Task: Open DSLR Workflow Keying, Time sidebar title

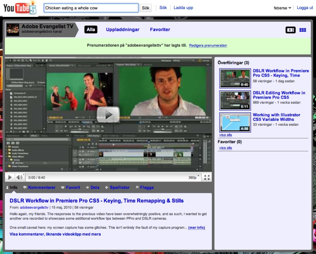Action: coord(281,73)
